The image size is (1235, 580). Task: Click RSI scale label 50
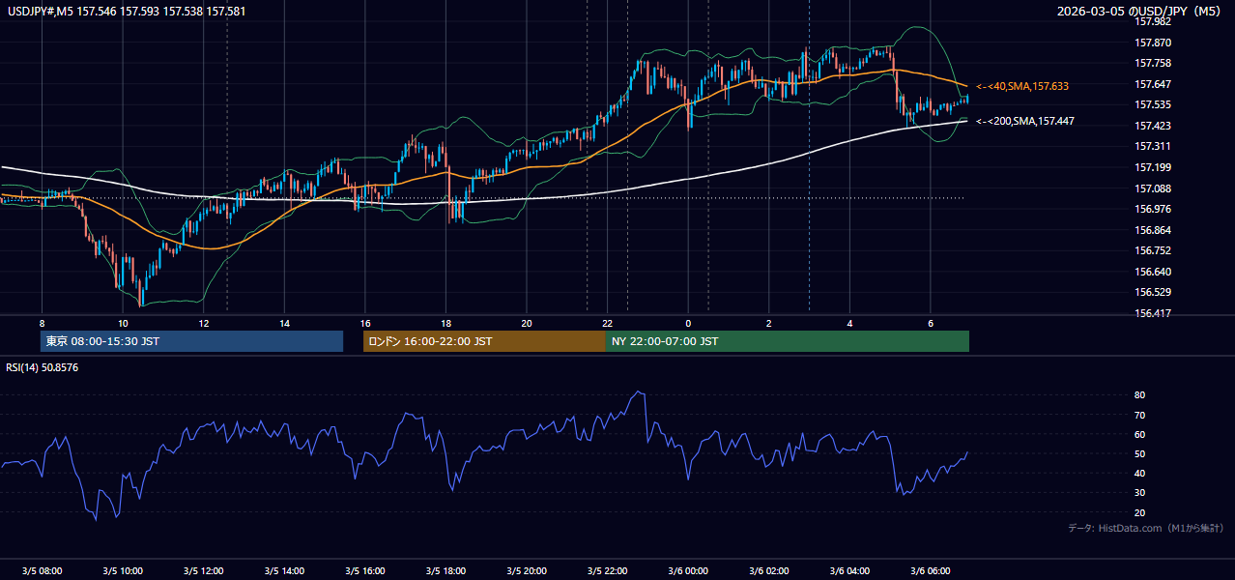point(1139,453)
